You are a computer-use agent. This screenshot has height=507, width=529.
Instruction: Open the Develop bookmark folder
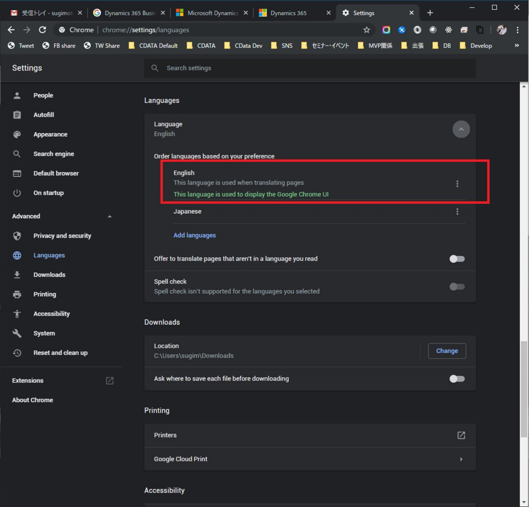[476, 45]
